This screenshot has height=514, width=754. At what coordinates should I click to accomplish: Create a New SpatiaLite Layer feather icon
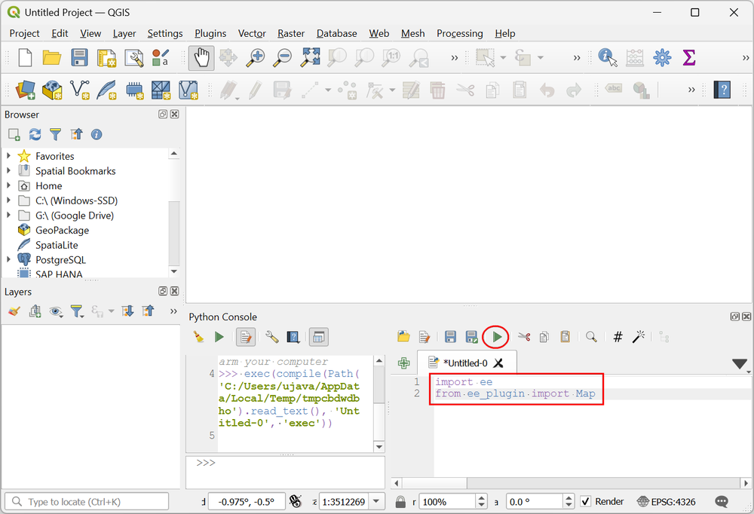(x=106, y=90)
